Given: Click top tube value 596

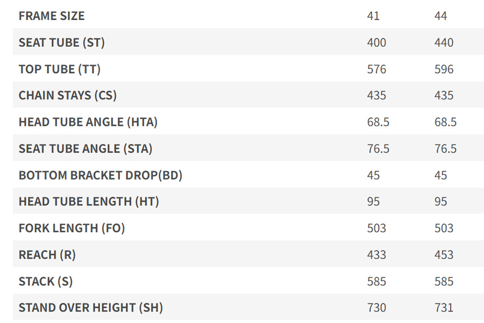Looking at the screenshot, I should click(x=444, y=69).
